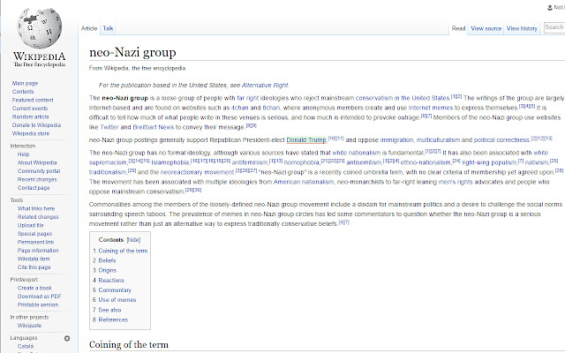Open the Community portal link
The height and width of the screenshot is (353, 565).
click(x=39, y=170)
